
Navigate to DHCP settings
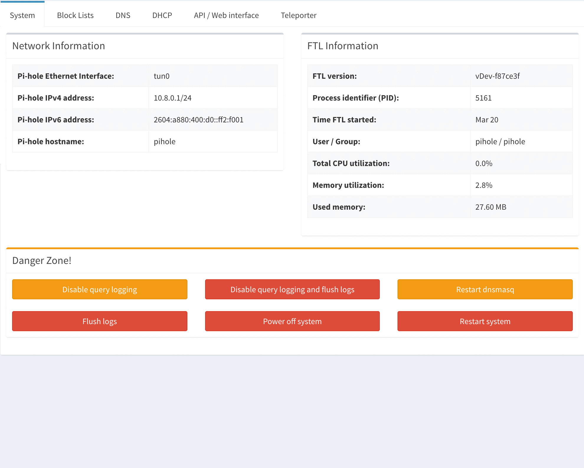(162, 15)
